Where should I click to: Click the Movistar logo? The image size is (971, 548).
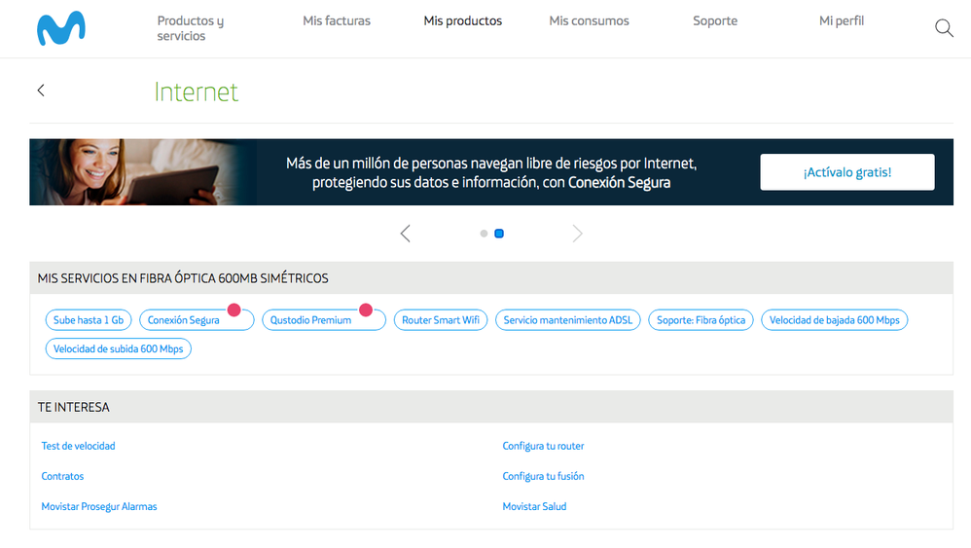pyautogui.click(x=60, y=28)
